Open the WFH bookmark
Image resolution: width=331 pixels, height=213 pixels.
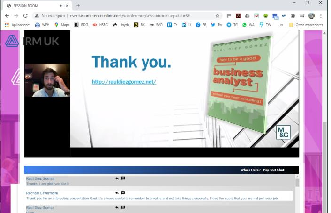tap(42, 25)
